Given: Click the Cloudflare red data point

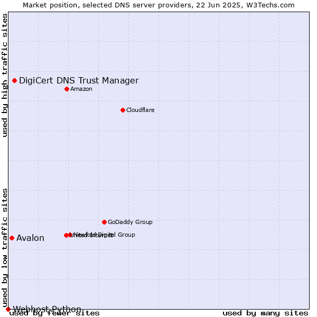Looking at the screenshot, I should tap(123, 110).
